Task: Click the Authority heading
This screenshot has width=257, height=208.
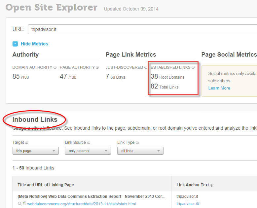Action: [x=25, y=55]
